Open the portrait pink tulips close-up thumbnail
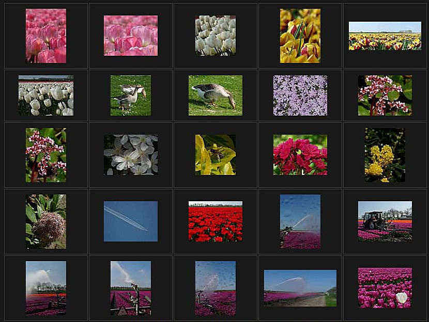 tap(46, 36)
